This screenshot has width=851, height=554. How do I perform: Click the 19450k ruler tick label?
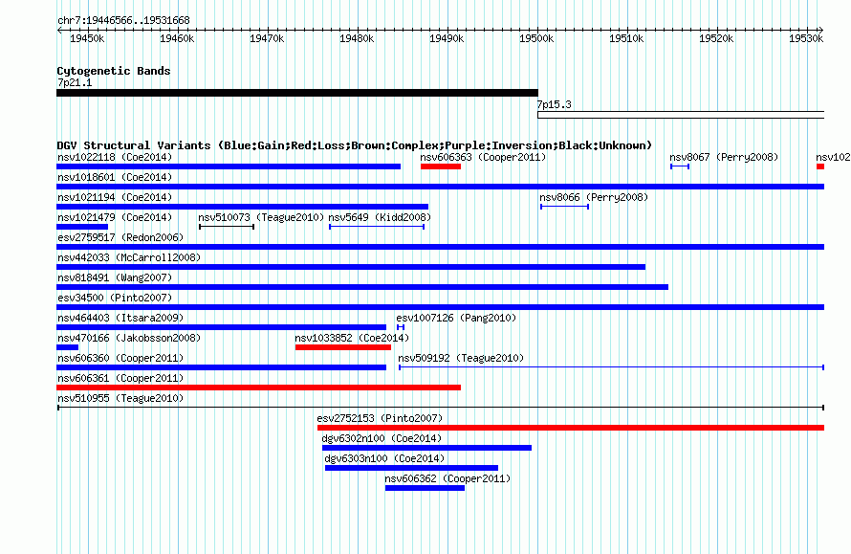(87, 38)
